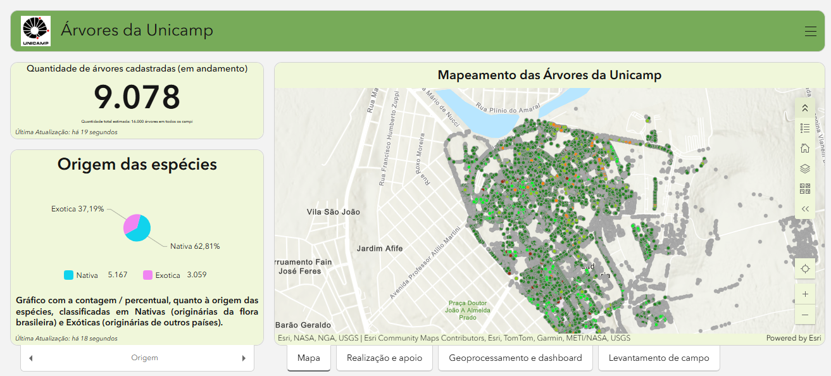Click the cyan Nativa pie slice
This screenshot has height=376, width=831.
[141, 231]
